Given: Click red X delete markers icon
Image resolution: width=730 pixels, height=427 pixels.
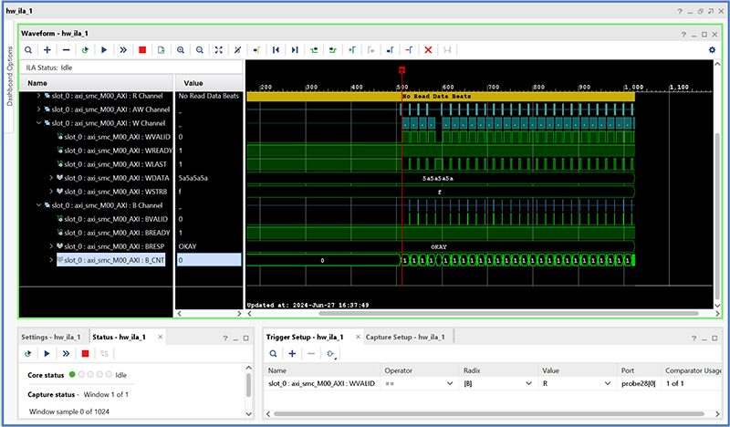Looking at the screenshot, I should click(428, 49).
